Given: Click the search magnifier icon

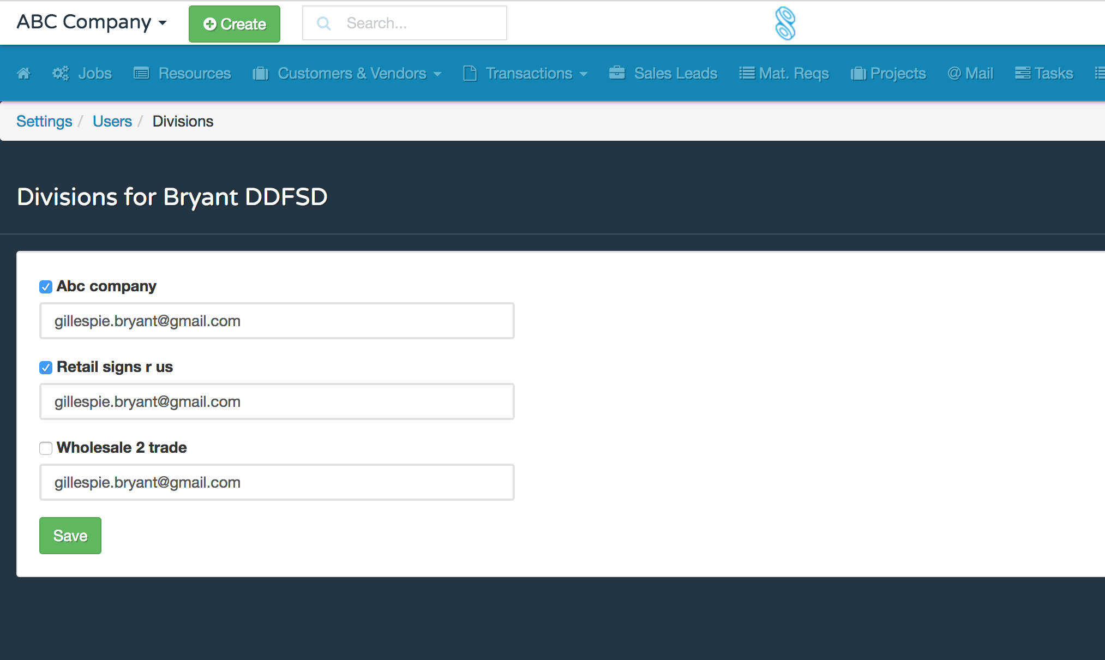Looking at the screenshot, I should [x=323, y=23].
